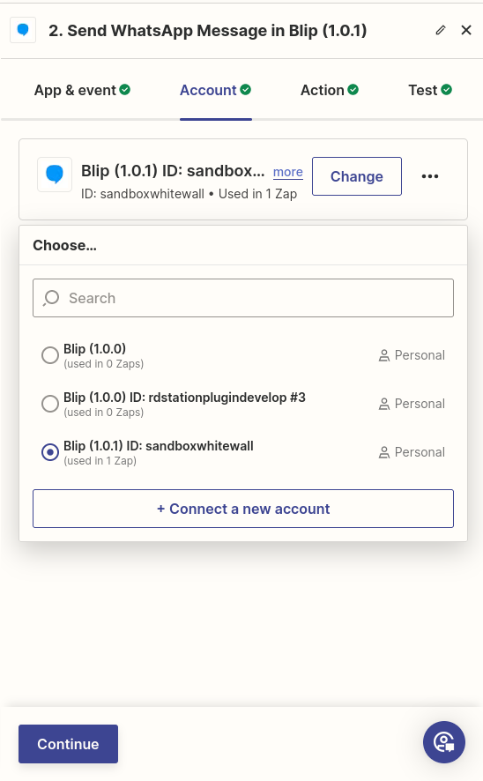Open the help chat bubble button

[444, 742]
